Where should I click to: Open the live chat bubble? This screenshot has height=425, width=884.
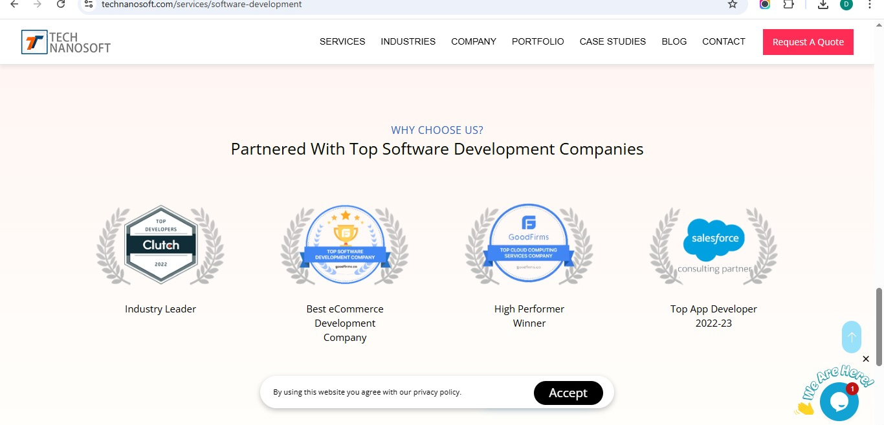click(839, 402)
